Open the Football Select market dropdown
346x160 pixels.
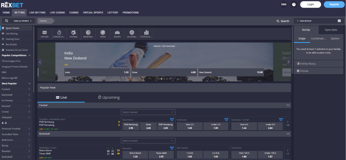(x=148, y=112)
